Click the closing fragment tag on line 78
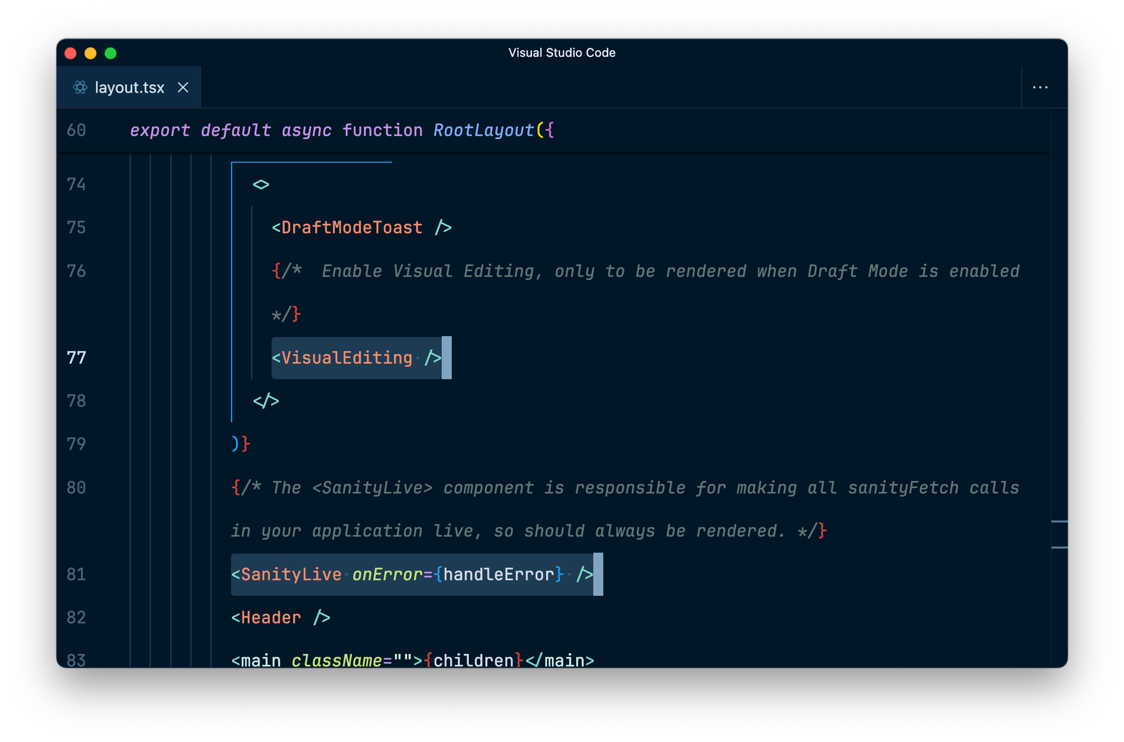The height and width of the screenshot is (742, 1124). [265, 401]
